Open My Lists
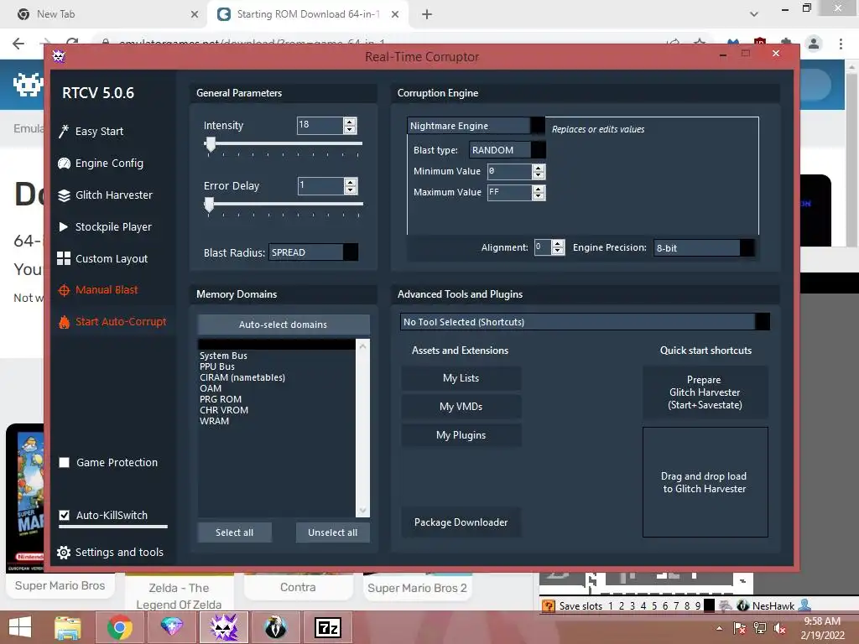The image size is (859, 644). [461, 378]
